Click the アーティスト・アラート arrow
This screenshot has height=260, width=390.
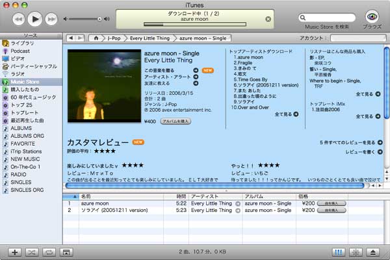tap(196, 77)
